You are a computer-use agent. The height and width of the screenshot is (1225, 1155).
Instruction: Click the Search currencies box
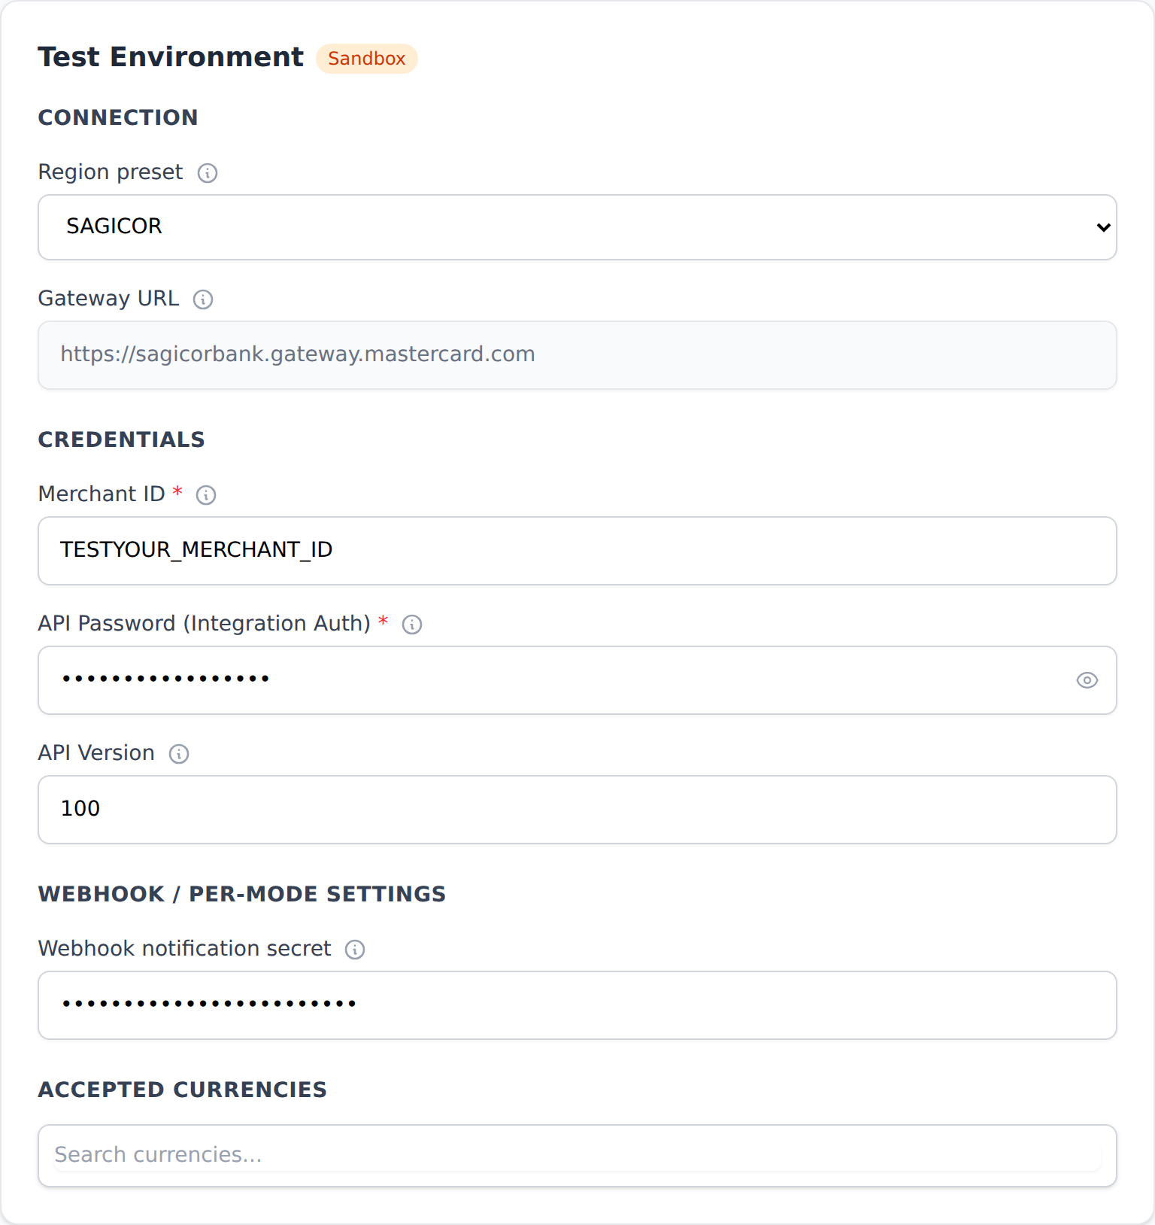tap(577, 1156)
